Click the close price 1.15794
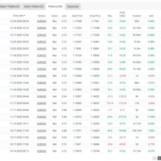This screenshot has height=161, width=161. coord(95,151)
